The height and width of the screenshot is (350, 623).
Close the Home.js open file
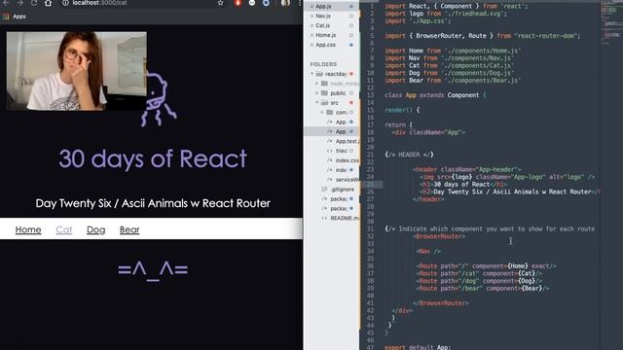coord(311,35)
